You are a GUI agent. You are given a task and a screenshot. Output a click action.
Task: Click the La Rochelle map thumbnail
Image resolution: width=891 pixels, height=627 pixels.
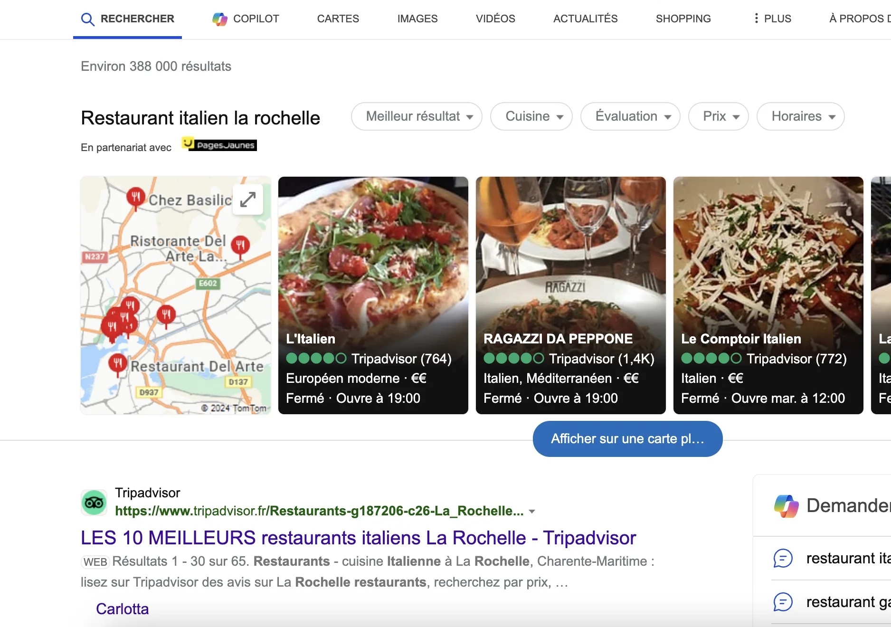176,295
